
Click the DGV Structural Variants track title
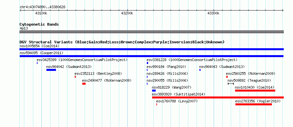tap(122, 42)
